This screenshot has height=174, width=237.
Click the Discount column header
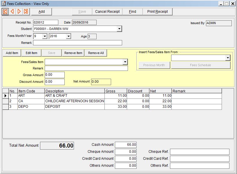pyautogui.click(x=138, y=91)
